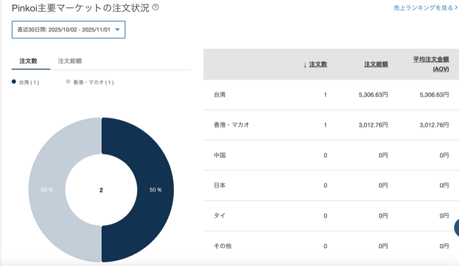The width and height of the screenshot is (459, 266).
Task: Sort table by 注文数 column
Action: [x=315, y=64]
